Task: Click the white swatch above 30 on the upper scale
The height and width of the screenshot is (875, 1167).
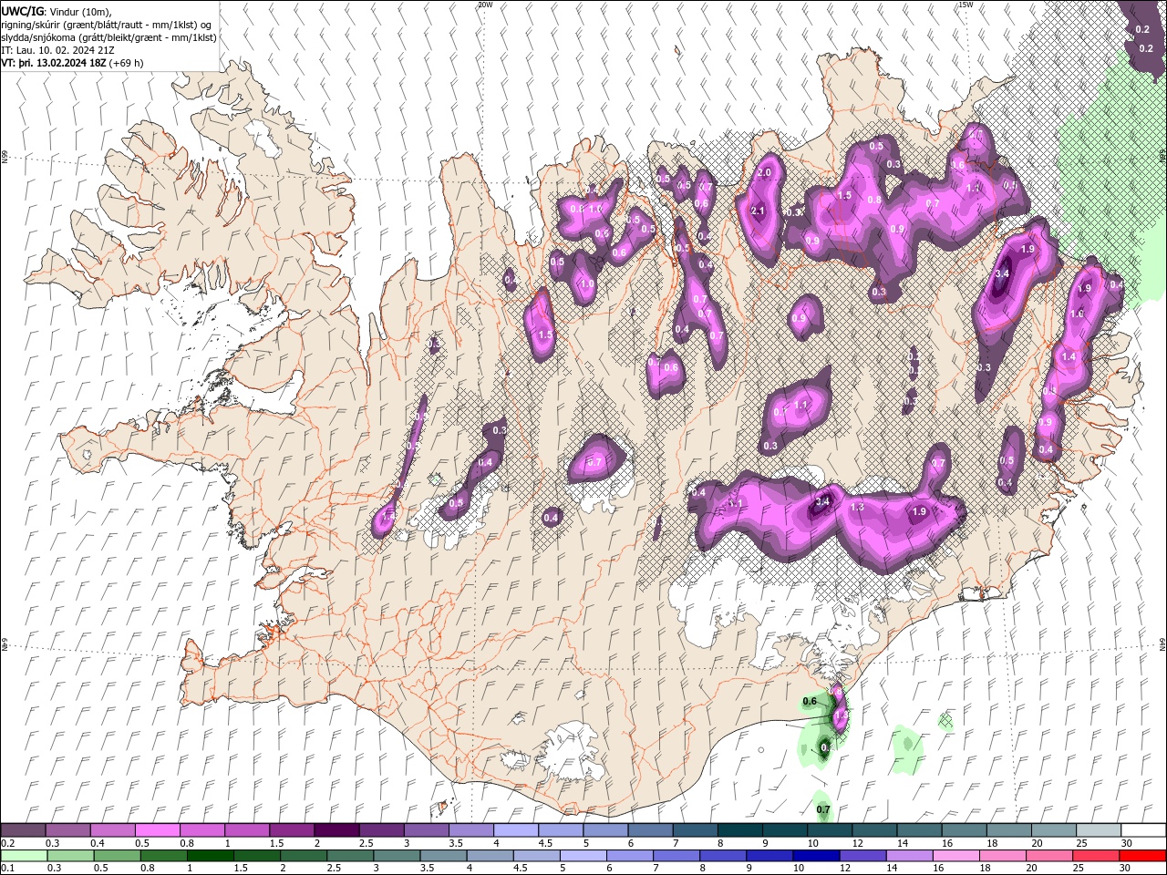Action: (x=1143, y=830)
